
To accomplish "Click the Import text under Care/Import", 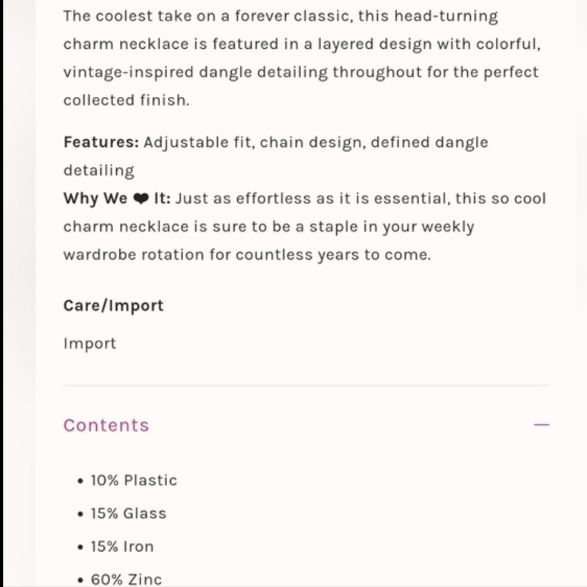I will (90, 344).
